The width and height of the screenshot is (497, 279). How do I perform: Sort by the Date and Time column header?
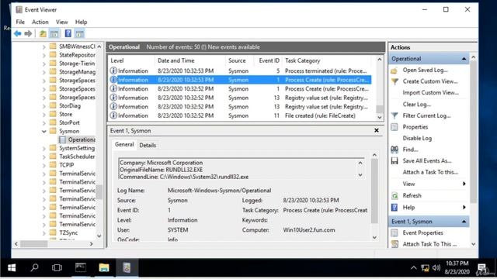[x=189, y=60]
